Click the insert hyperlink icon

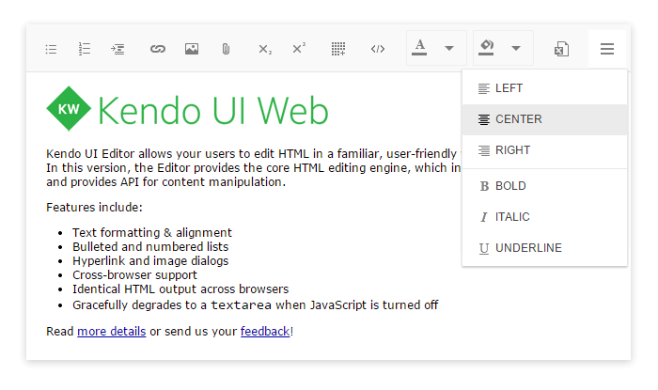(x=158, y=49)
